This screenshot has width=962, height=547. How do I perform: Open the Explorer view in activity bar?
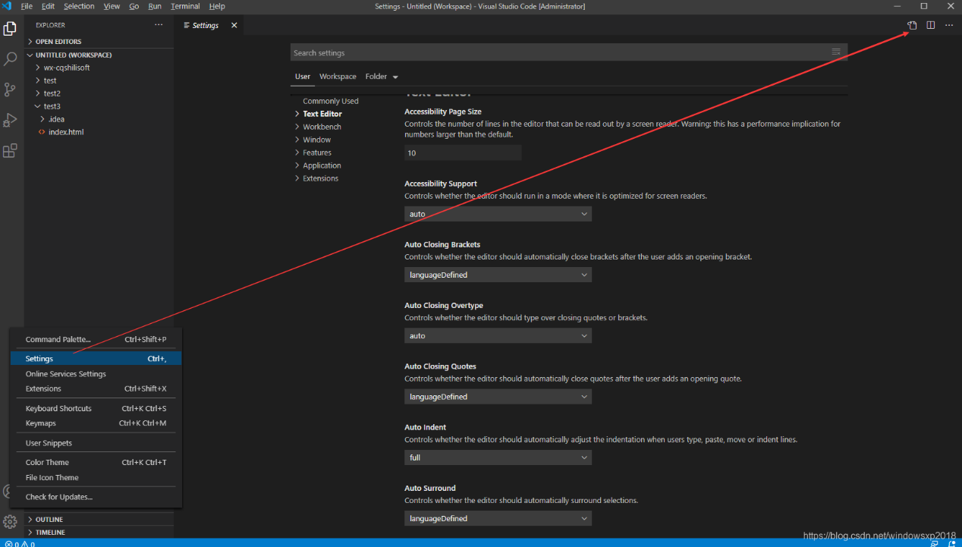10,29
